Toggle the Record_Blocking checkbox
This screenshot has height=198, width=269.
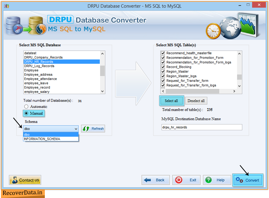pyautogui.click(x=163, y=67)
